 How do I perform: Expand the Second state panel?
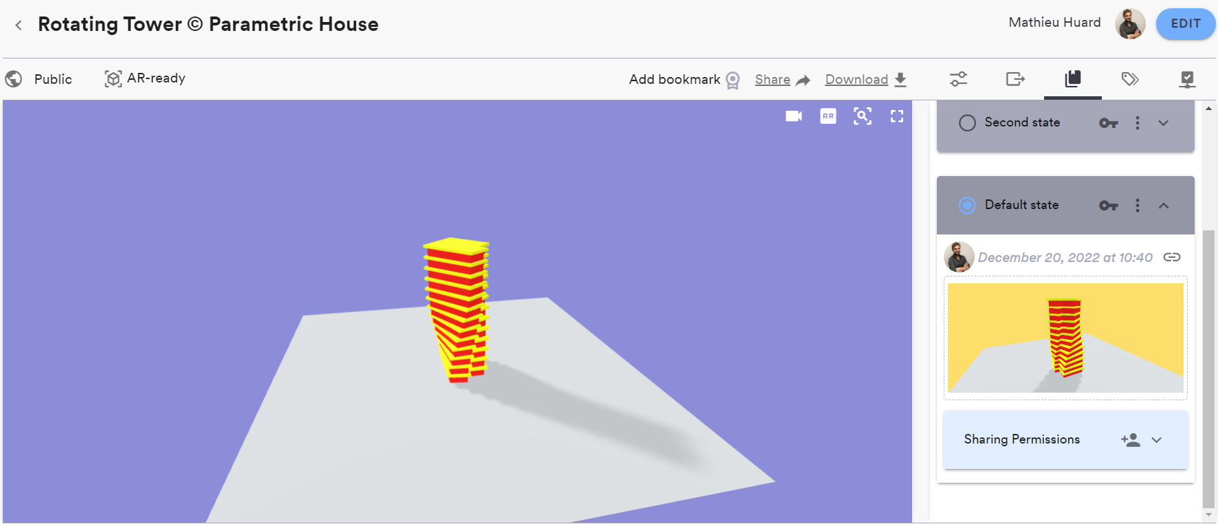tap(1164, 123)
